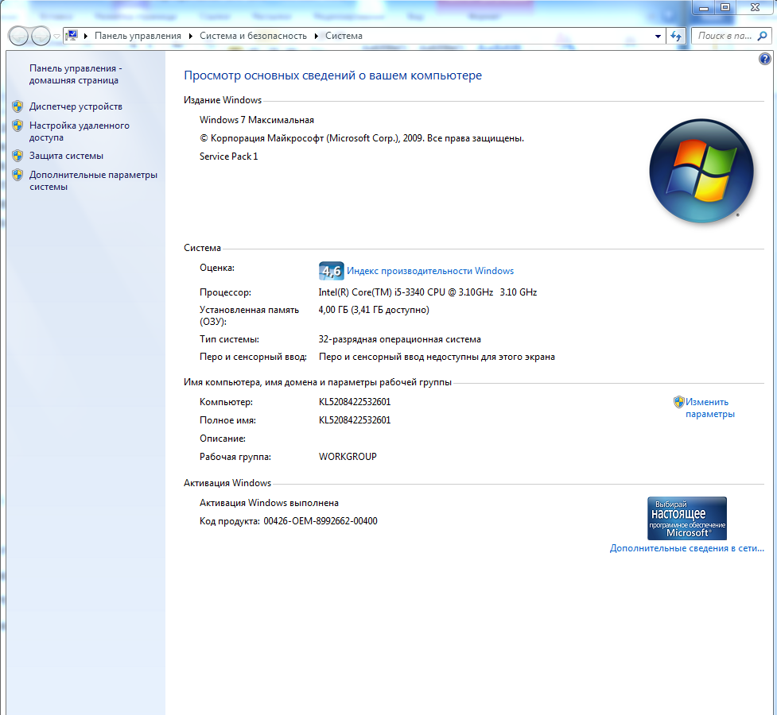Open address bar history dropdown
The height and width of the screenshot is (715, 777).
pyautogui.click(x=658, y=36)
